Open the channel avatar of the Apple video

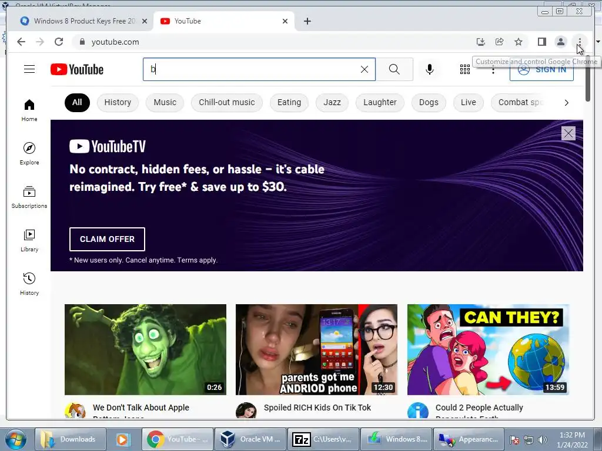75,410
